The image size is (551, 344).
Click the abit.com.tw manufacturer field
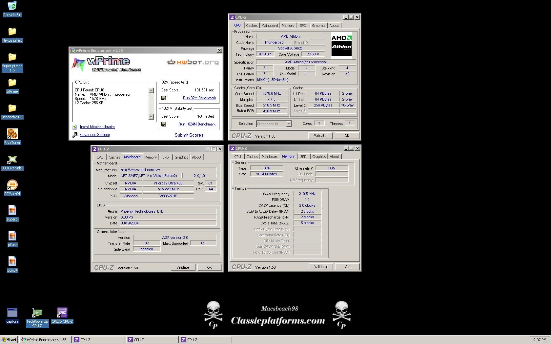point(168,170)
